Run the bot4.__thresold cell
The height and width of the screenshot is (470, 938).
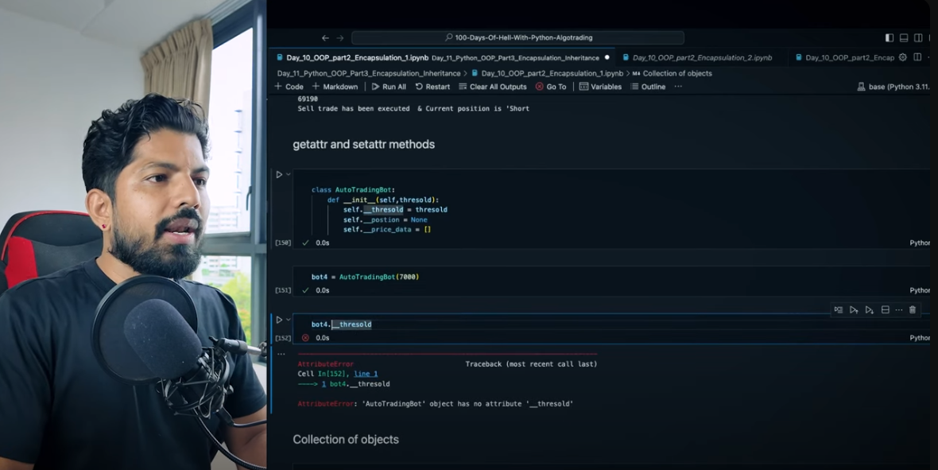coord(279,320)
